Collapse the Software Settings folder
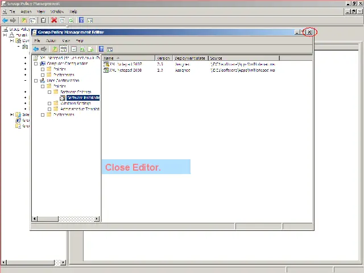The width and height of the screenshot is (364, 273). [49, 92]
